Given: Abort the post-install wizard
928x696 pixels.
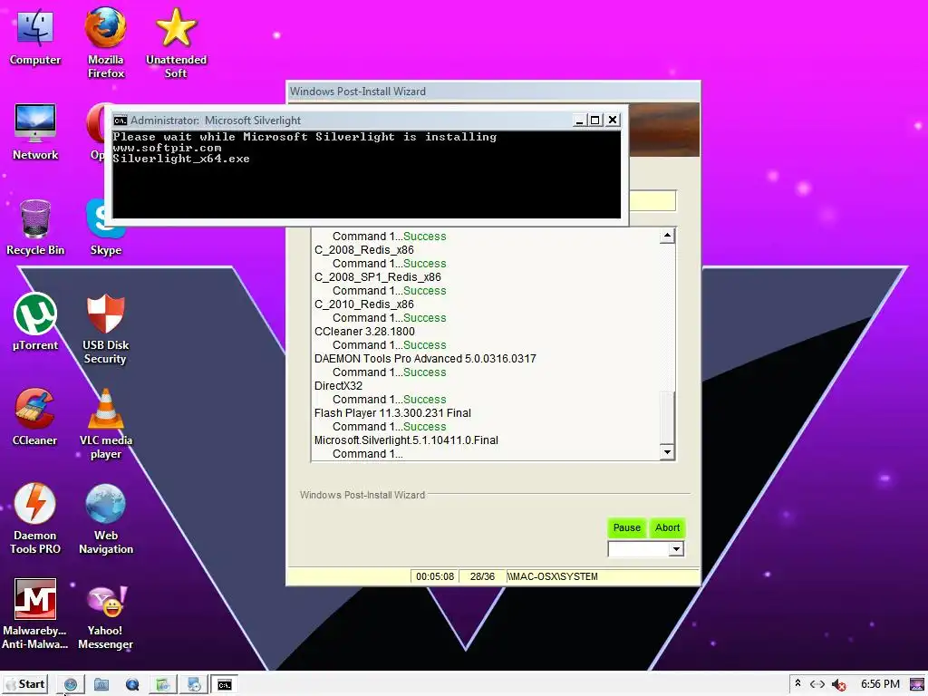Looking at the screenshot, I should (667, 527).
